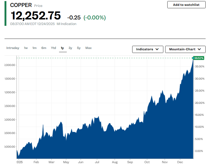Show the 5y price history
This screenshot has width=208, height=165.
[79, 48]
